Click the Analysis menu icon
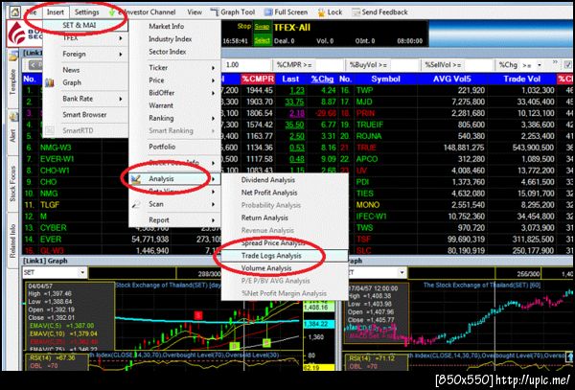Screen dimensions: 575x390 (x=136, y=179)
